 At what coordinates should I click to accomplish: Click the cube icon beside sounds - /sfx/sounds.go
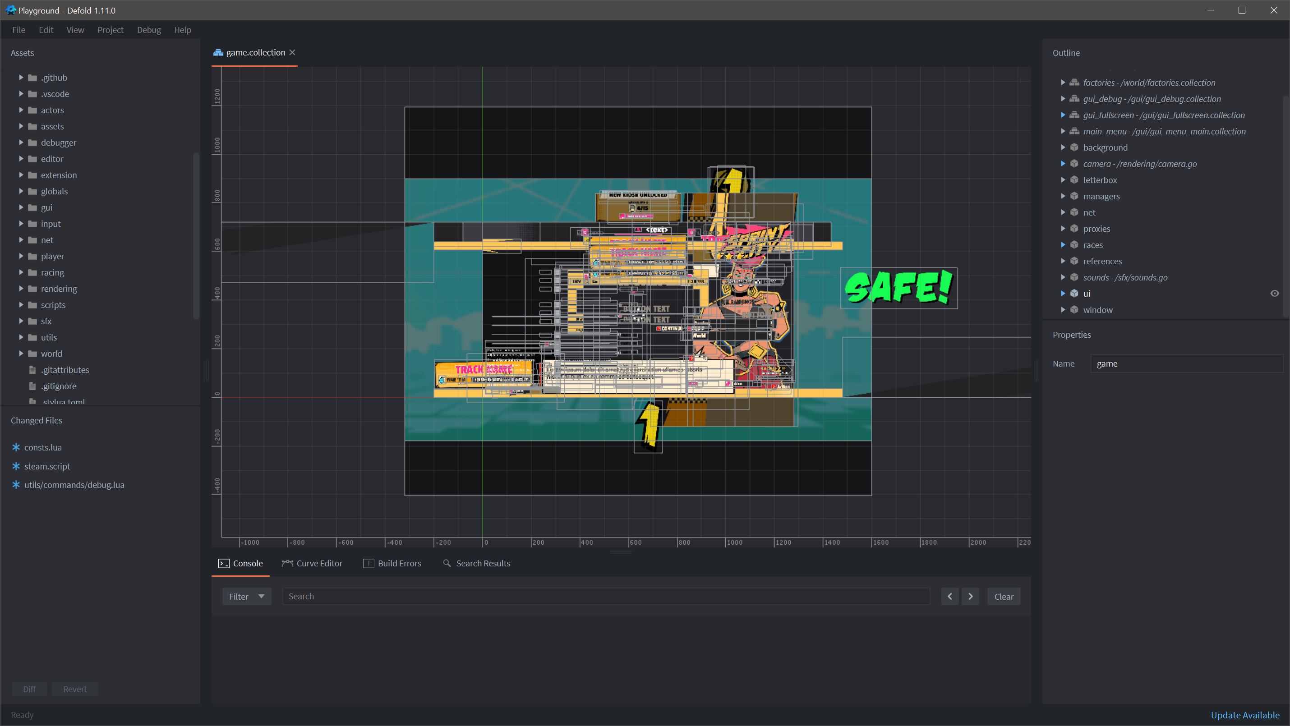click(1074, 277)
